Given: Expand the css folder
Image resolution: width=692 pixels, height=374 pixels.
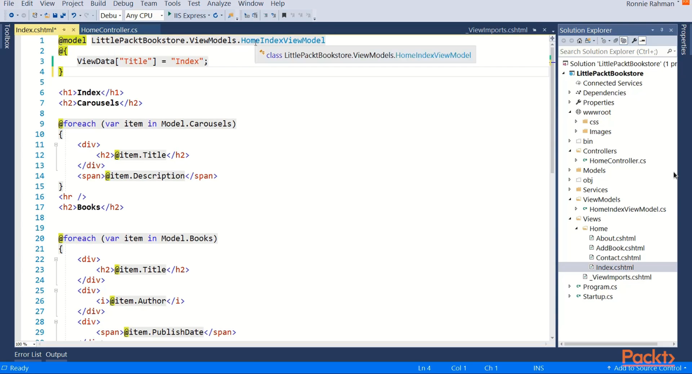Looking at the screenshot, I should [x=576, y=122].
